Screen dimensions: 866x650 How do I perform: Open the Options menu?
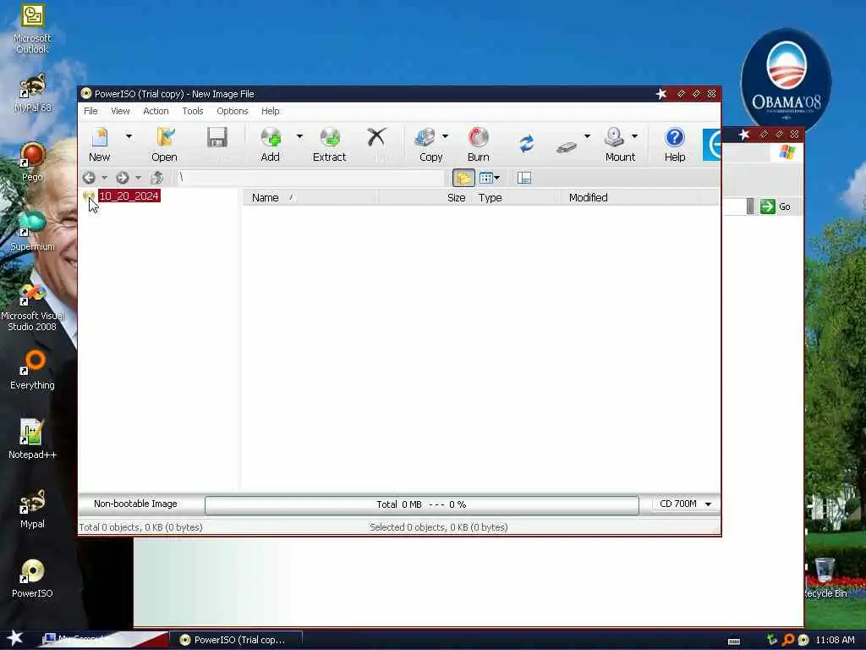(x=233, y=111)
